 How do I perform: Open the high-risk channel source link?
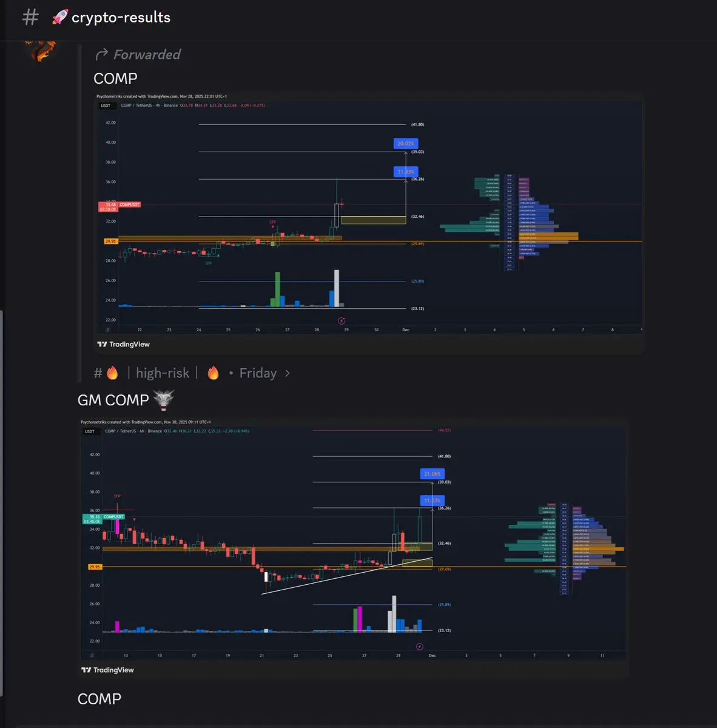[162, 373]
